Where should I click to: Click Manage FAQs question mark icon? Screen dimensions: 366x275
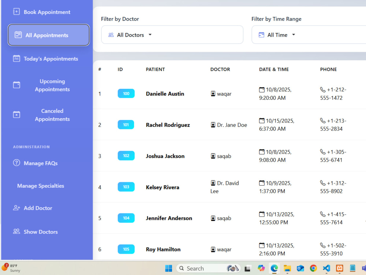coord(16,162)
